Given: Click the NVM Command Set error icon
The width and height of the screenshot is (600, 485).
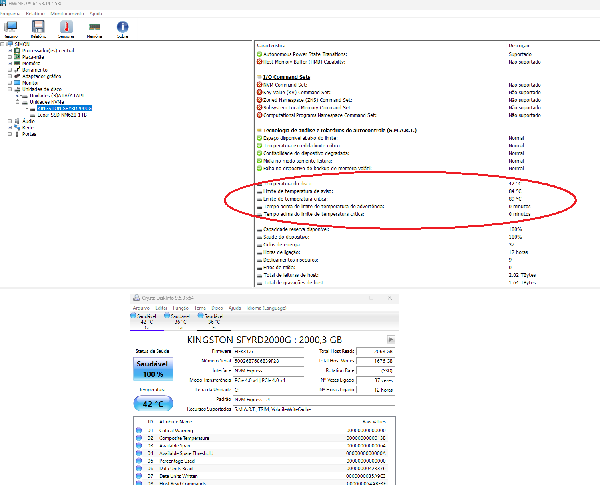Looking at the screenshot, I should 259,85.
